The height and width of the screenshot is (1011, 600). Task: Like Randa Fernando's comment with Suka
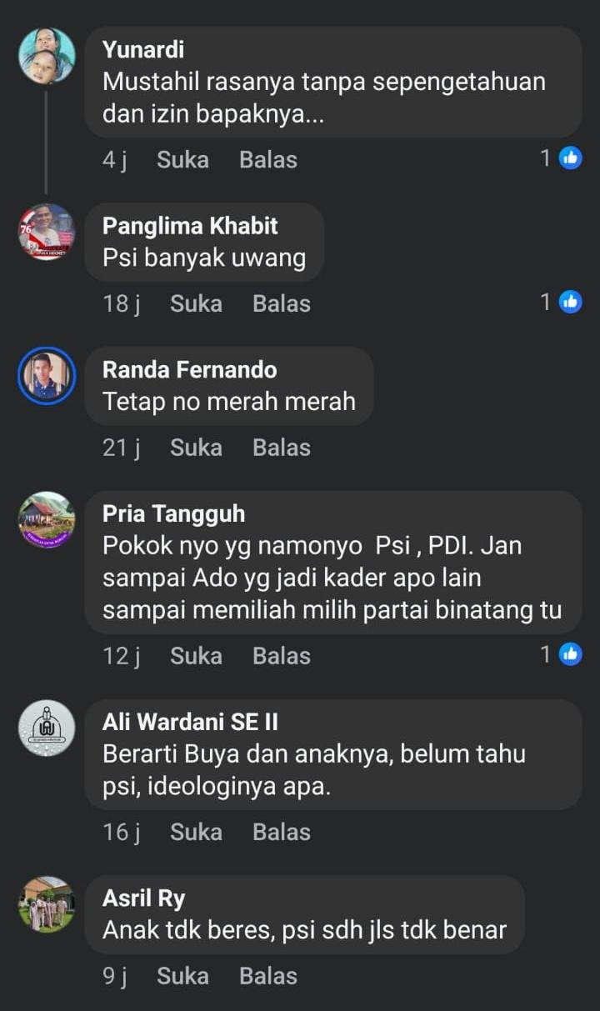(196, 448)
